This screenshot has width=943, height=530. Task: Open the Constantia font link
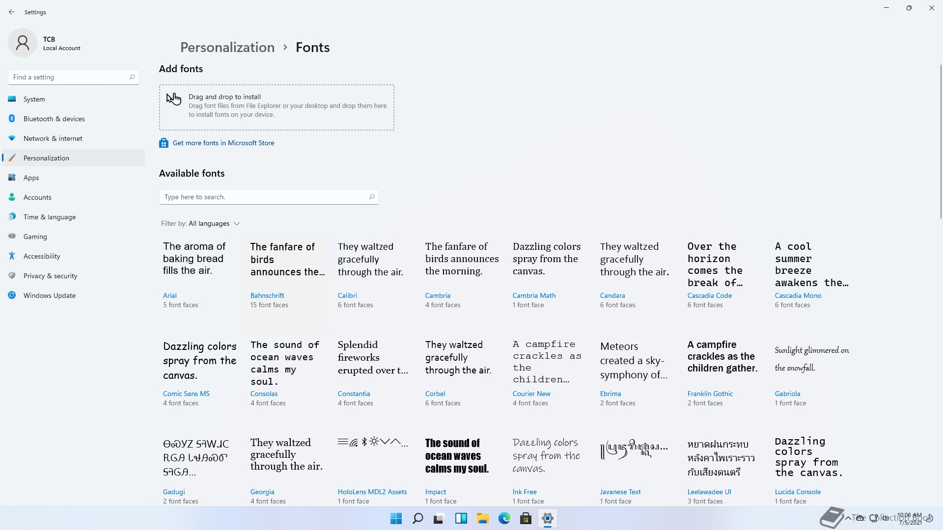click(354, 394)
